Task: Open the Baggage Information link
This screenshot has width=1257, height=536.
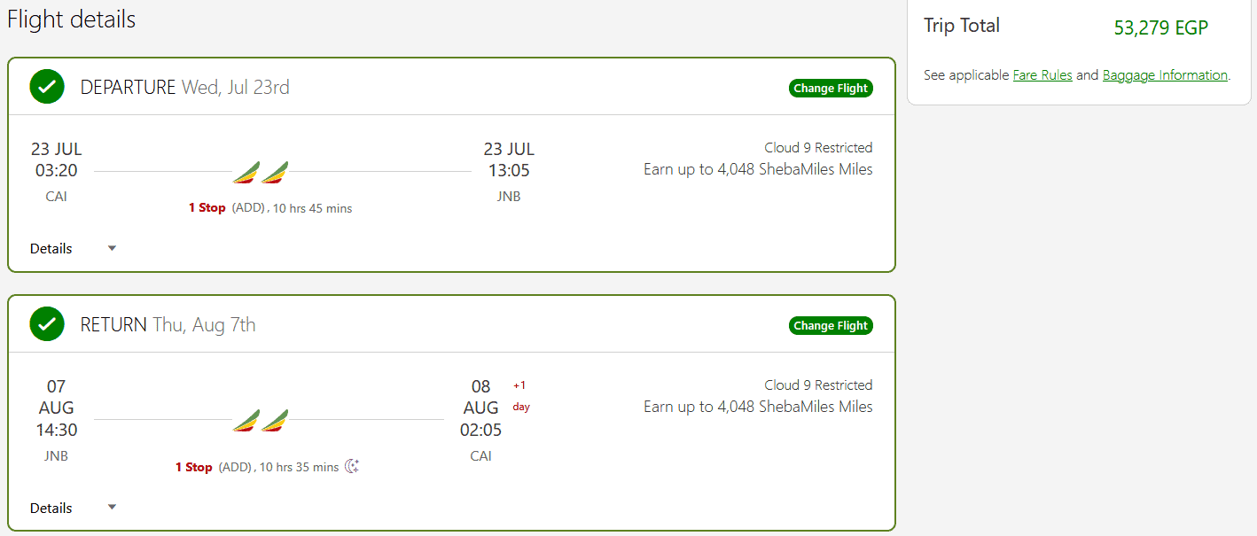Action: (x=1165, y=75)
